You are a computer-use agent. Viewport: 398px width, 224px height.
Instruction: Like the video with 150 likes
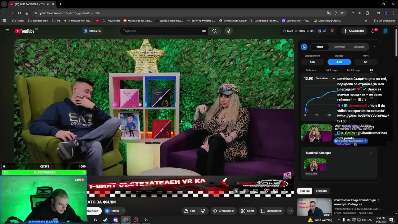click(189, 211)
